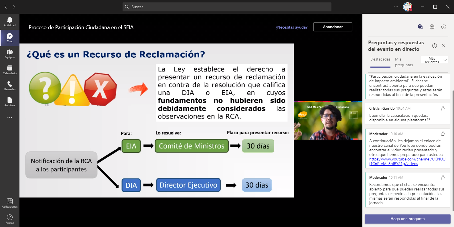Image resolution: width=454 pixels, height=227 pixels.
Task: Open Archivos from the sidebar
Action: coord(10,102)
